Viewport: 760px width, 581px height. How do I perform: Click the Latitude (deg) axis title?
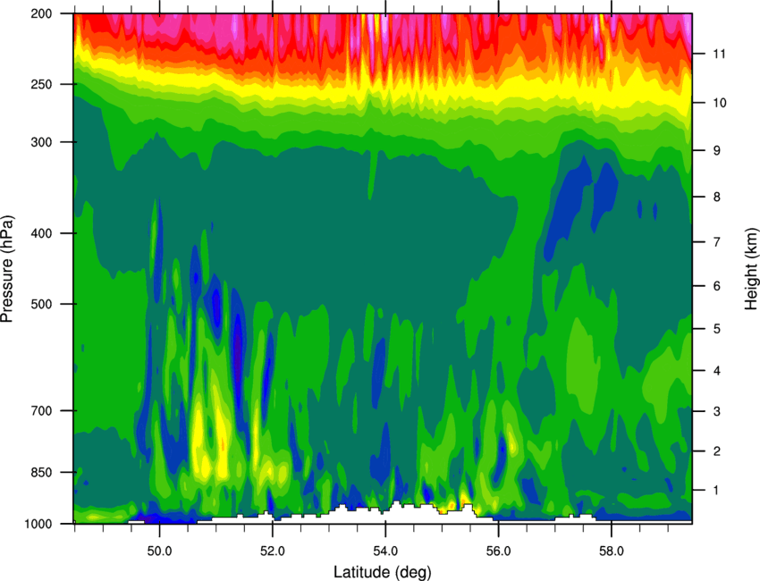(x=383, y=572)
